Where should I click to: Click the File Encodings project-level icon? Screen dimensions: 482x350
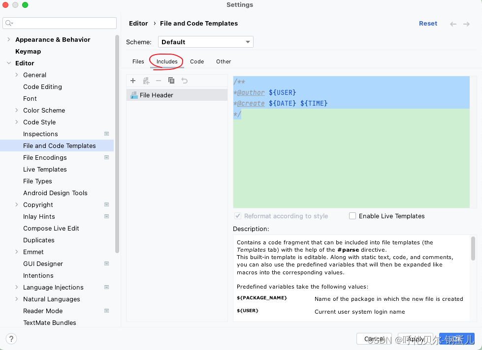(x=107, y=157)
